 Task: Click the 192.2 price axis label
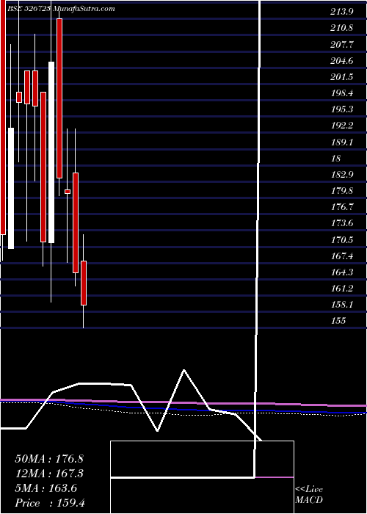click(x=342, y=126)
